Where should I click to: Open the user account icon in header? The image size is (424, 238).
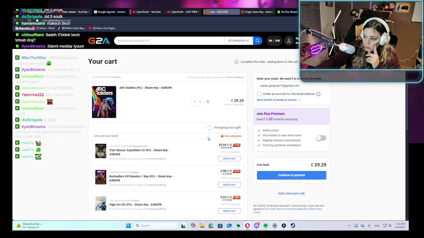coord(289,41)
